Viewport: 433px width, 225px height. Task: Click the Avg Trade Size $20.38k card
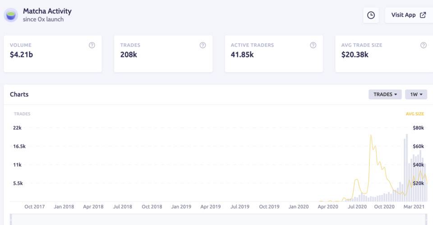click(384, 54)
